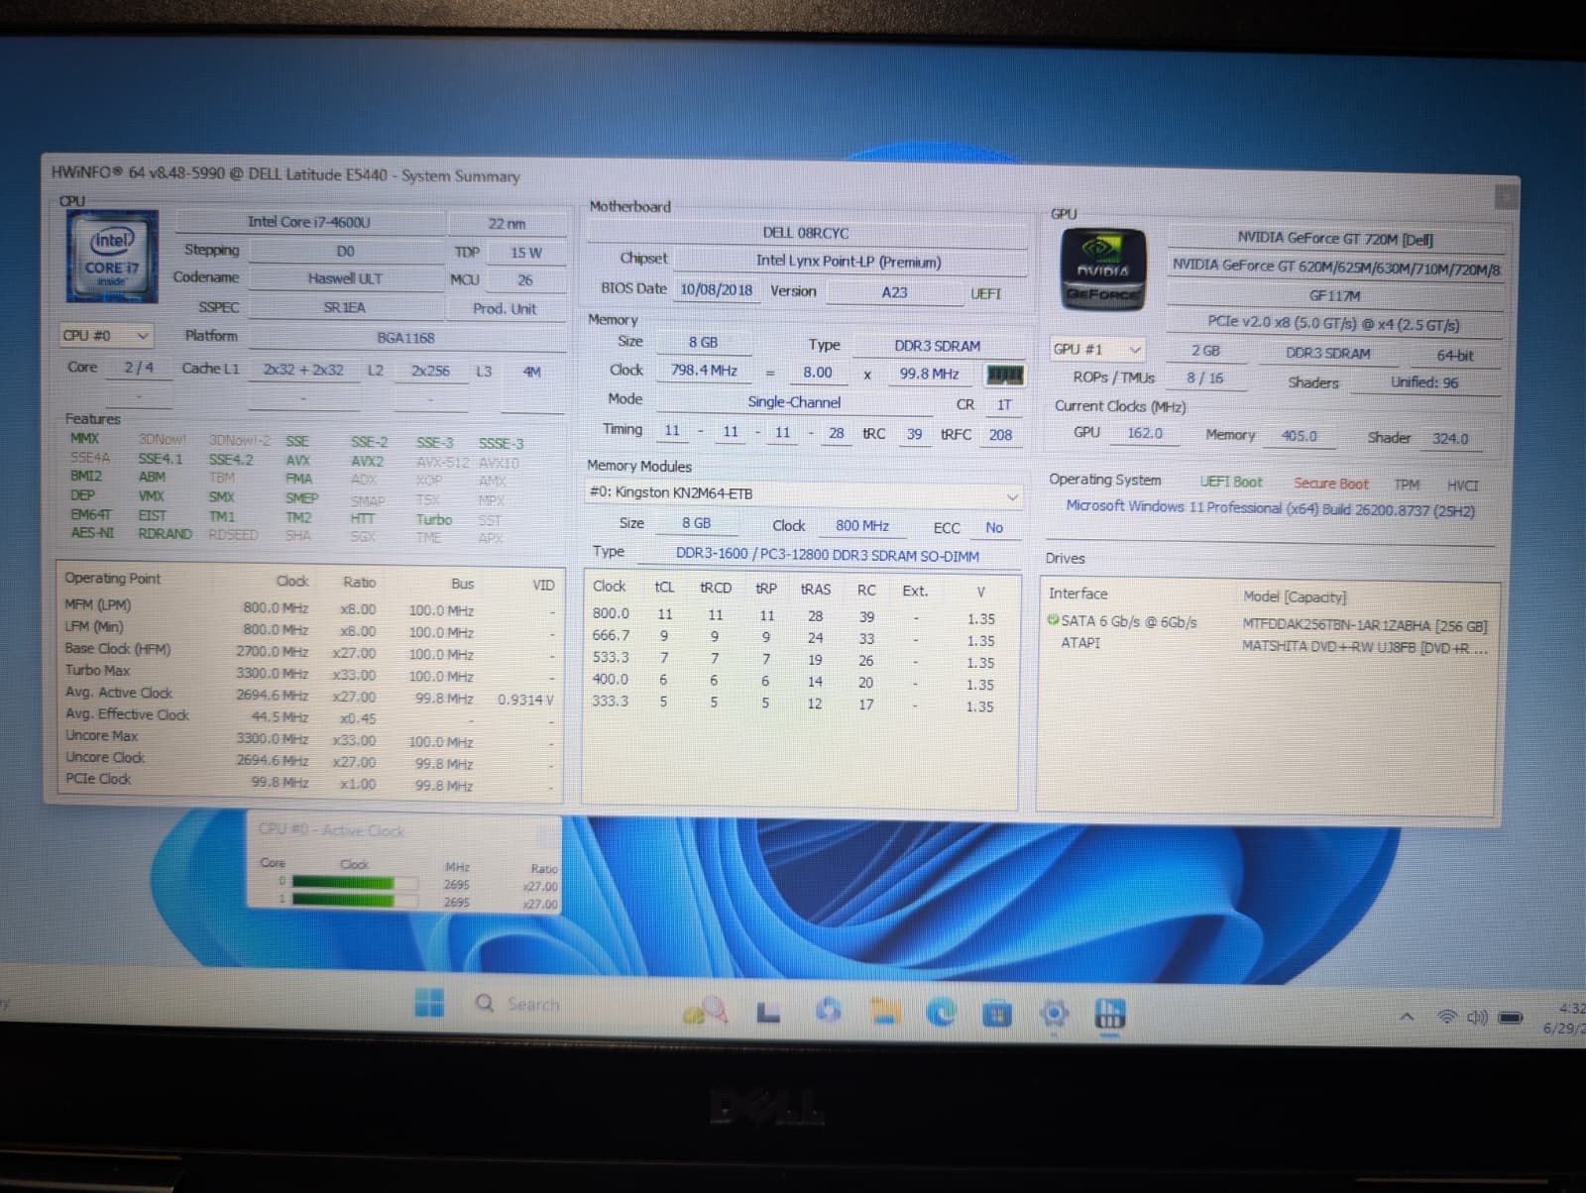This screenshot has width=1586, height=1193.
Task: Launch Copilot from the taskbar
Action: pos(828,1011)
